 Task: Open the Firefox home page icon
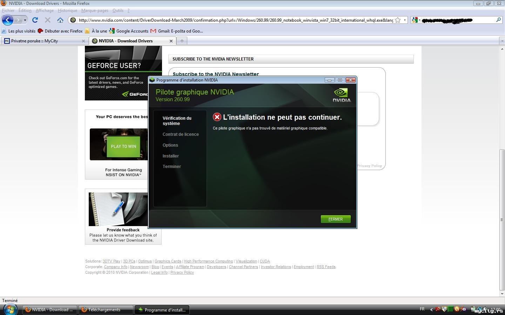(60, 20)
